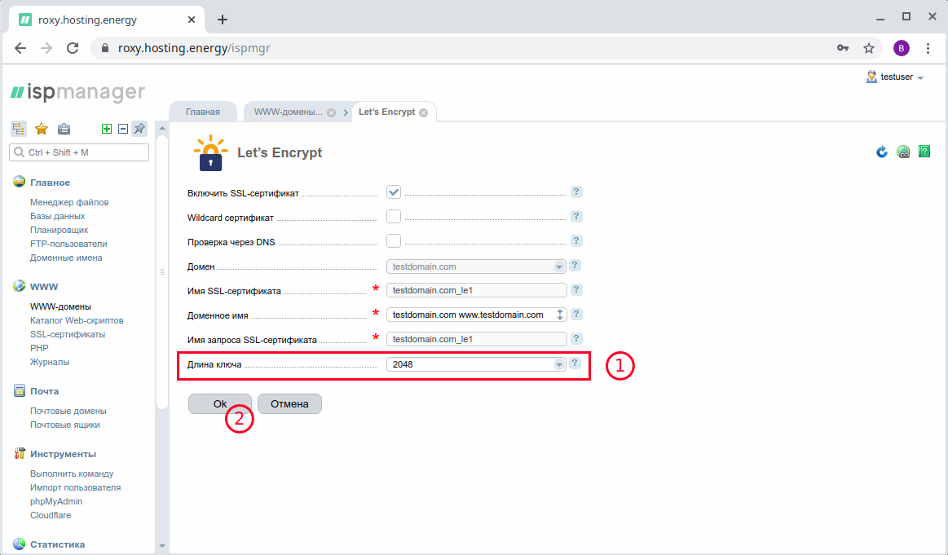Switch to the Главная tab

[202, 112]
